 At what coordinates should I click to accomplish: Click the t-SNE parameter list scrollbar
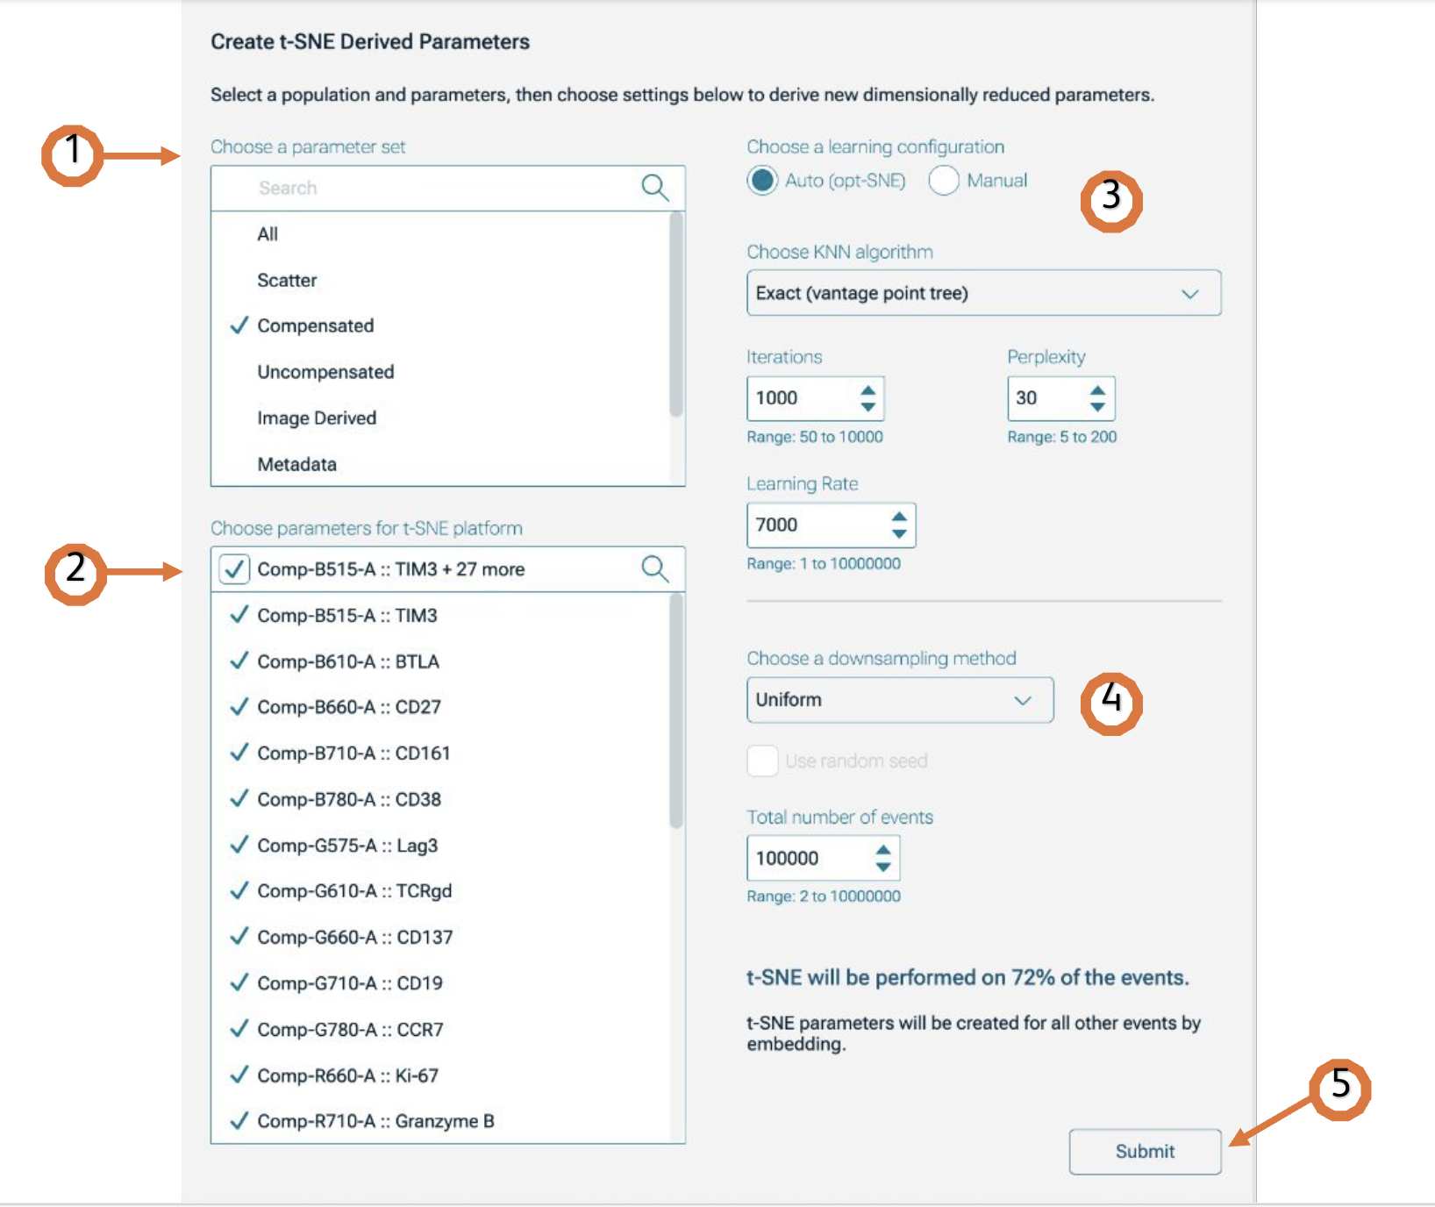tap(675, 711)
